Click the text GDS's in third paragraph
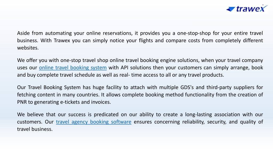 (187, 87)
